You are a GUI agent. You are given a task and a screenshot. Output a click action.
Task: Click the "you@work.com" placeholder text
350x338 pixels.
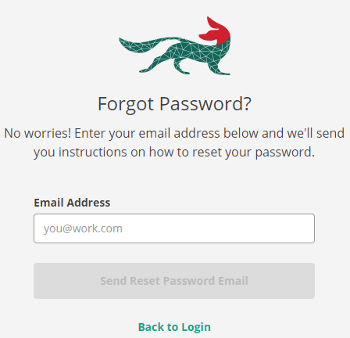pyautogui.click(x=83, y=228)
